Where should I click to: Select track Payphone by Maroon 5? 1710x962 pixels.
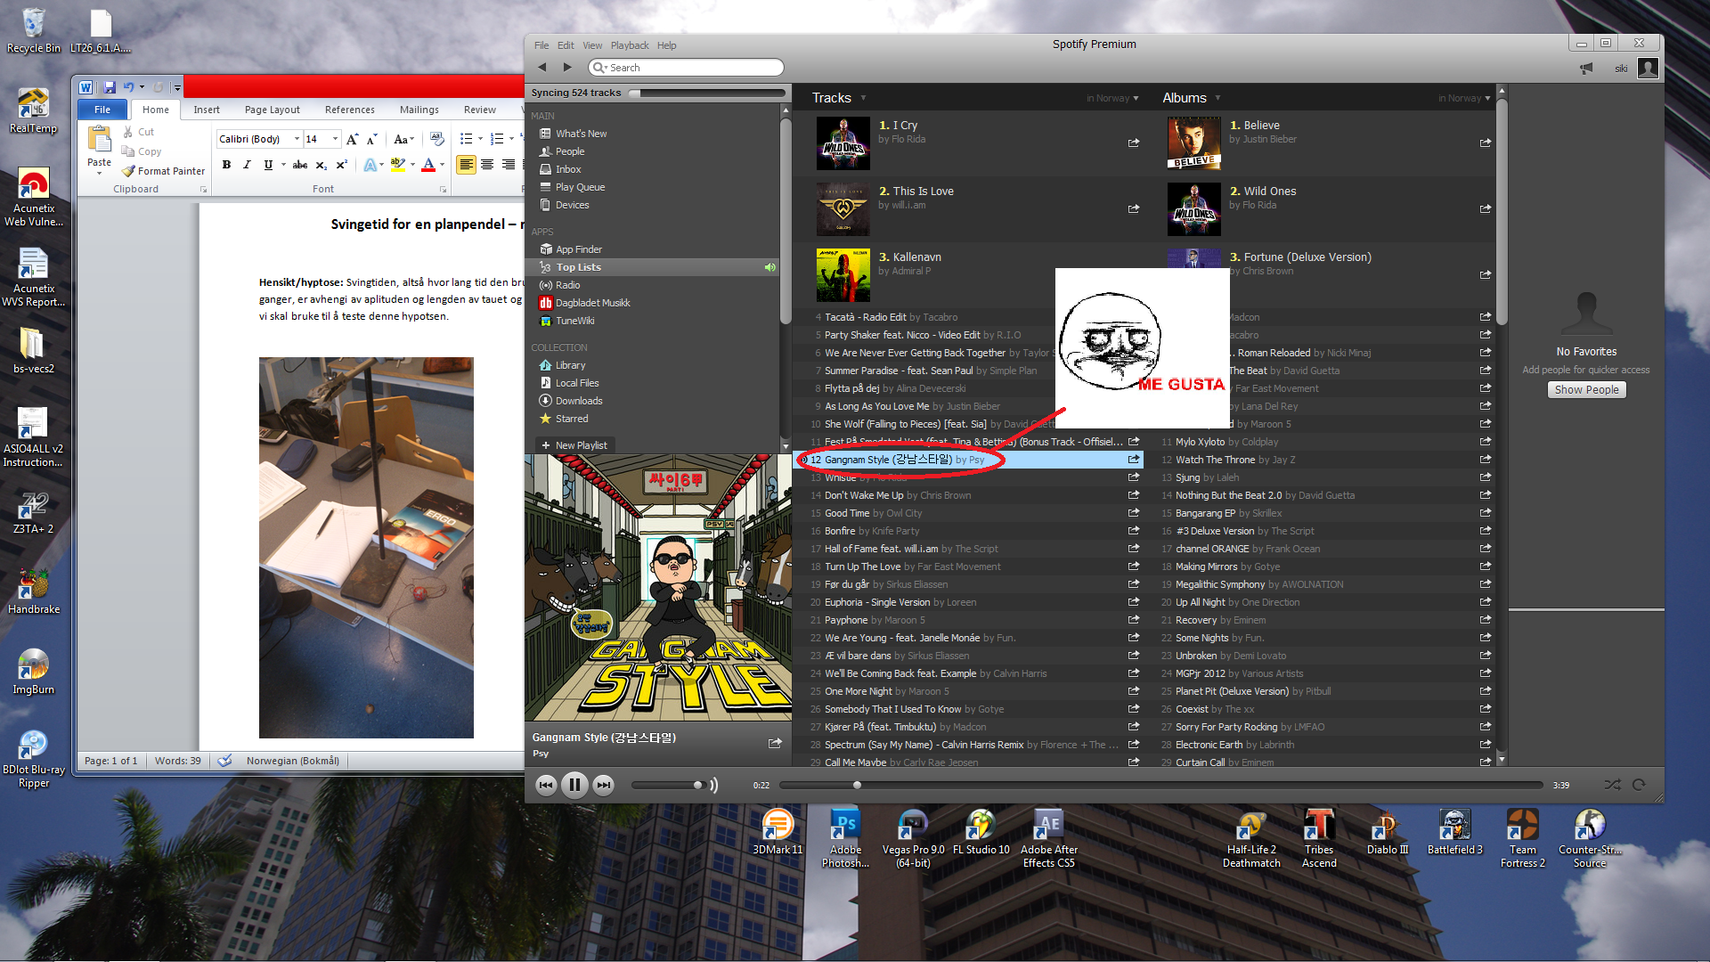[x=966, y=620]
